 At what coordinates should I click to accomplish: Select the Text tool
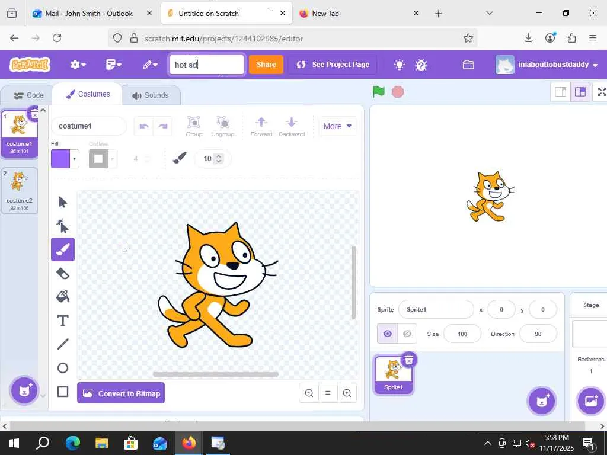coord(62,321)
